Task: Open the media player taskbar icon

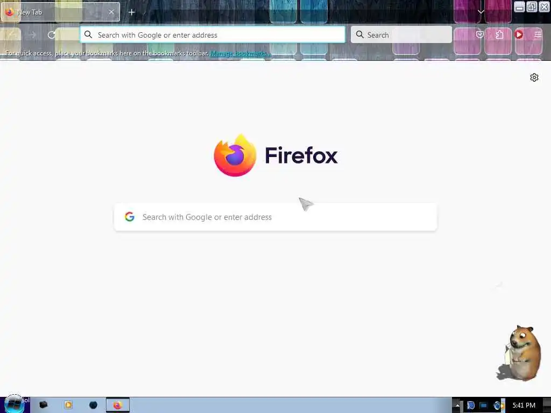Action: [68, 405]
